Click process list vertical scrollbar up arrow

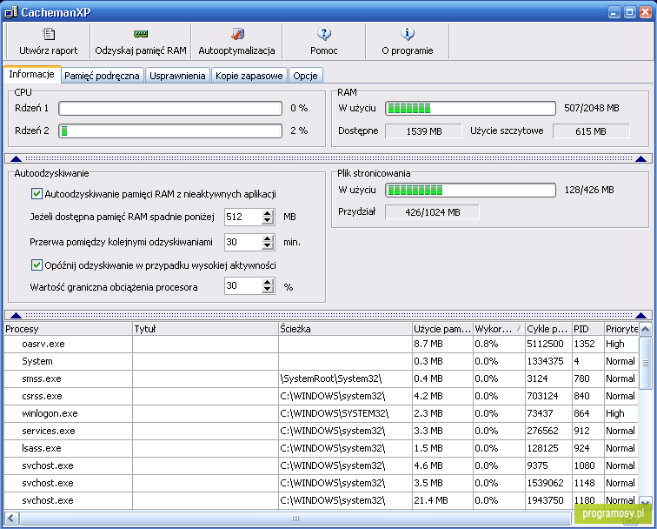645,329
